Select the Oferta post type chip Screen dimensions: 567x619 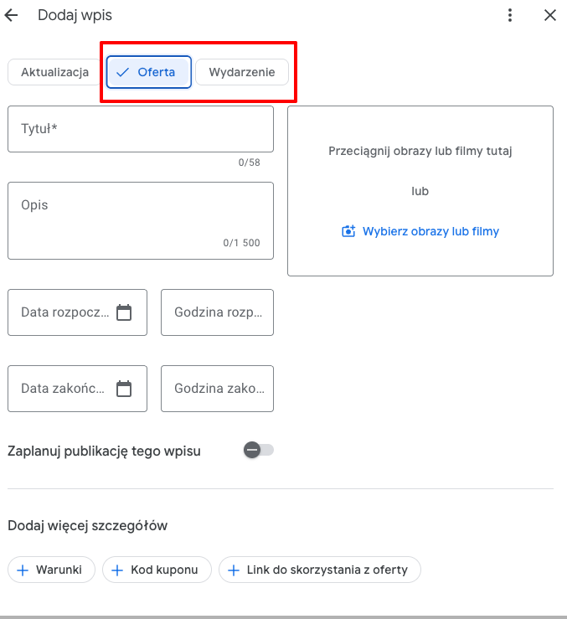[x=149, y=72]
